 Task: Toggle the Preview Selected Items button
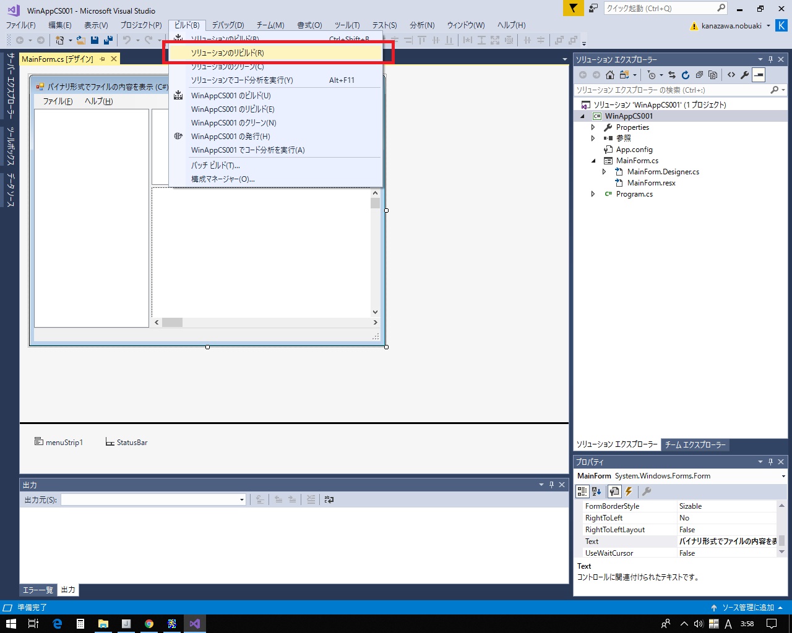click(759, 75)
